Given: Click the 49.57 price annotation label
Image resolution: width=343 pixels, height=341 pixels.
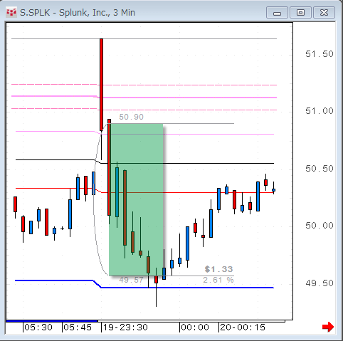Looking at the screenshot, I should (131, 280).
